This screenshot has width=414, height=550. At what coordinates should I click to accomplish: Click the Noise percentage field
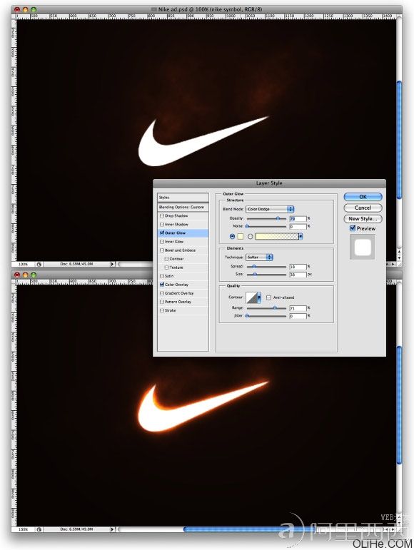pyautogui.click(x=298, y=227)
